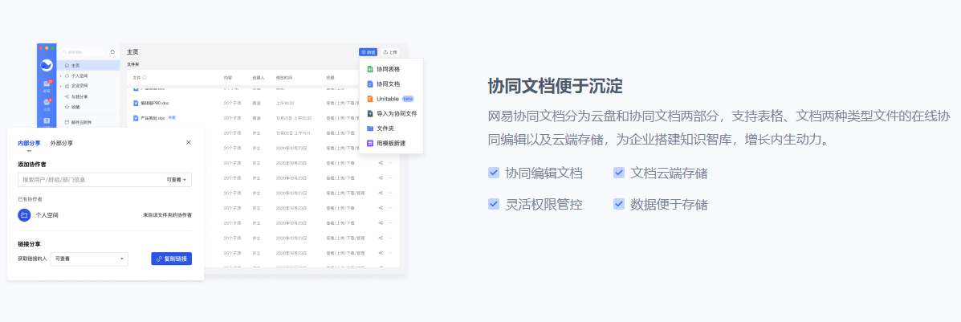The height and width of the screenshot is (322, 961).
Task: Close the share dialog
Action: click(x=189, y=142)
